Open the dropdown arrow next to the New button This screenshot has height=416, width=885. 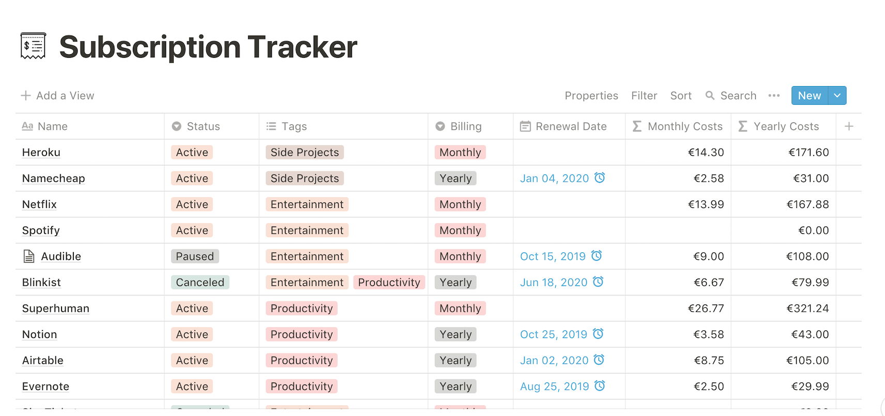tap(837, 95)
